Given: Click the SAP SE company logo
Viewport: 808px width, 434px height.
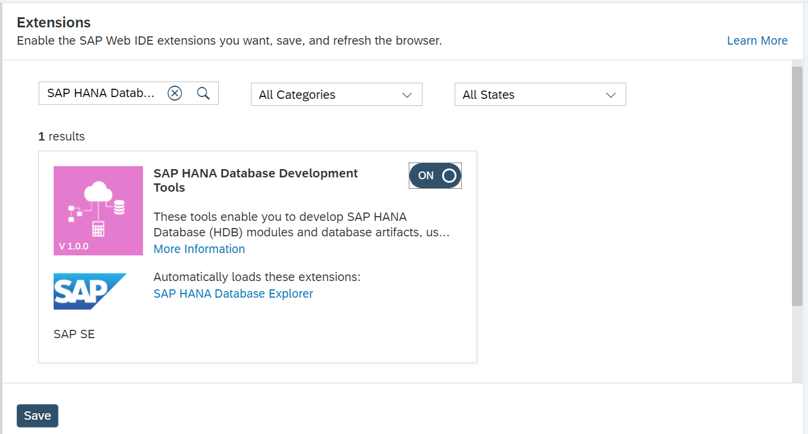Looking at the screenshot, I should pyautogui.click(x=90, y=291).
